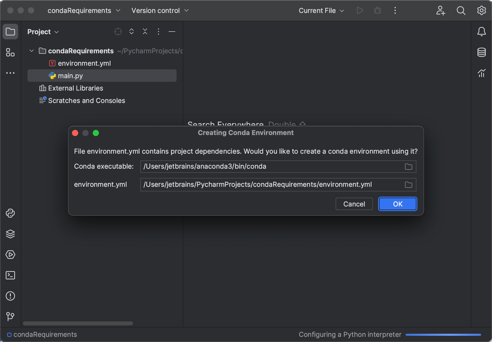Open the Version control widget menu

pos(160,11)
